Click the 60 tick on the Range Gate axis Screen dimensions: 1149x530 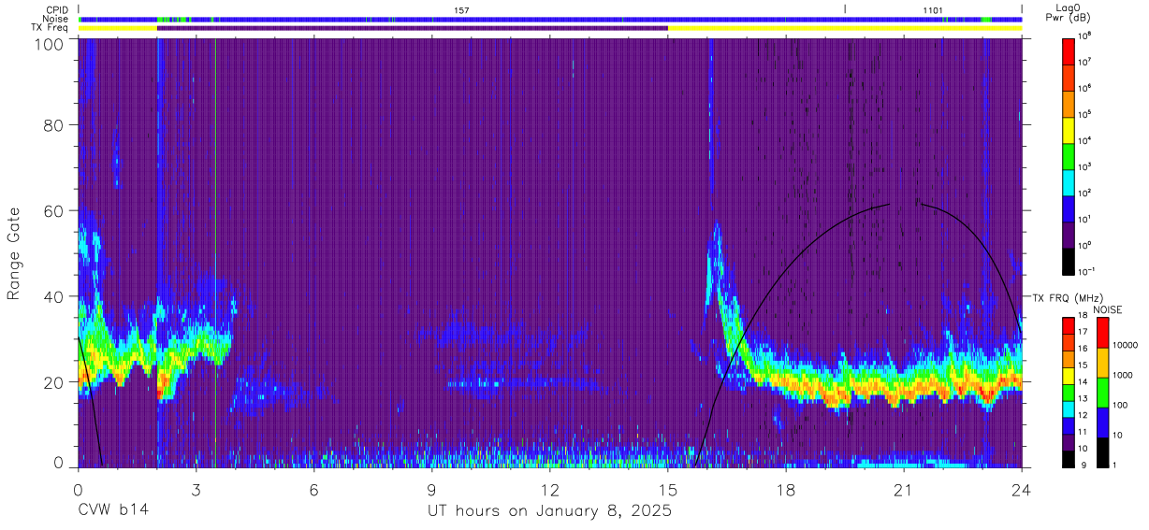point(53,210)
